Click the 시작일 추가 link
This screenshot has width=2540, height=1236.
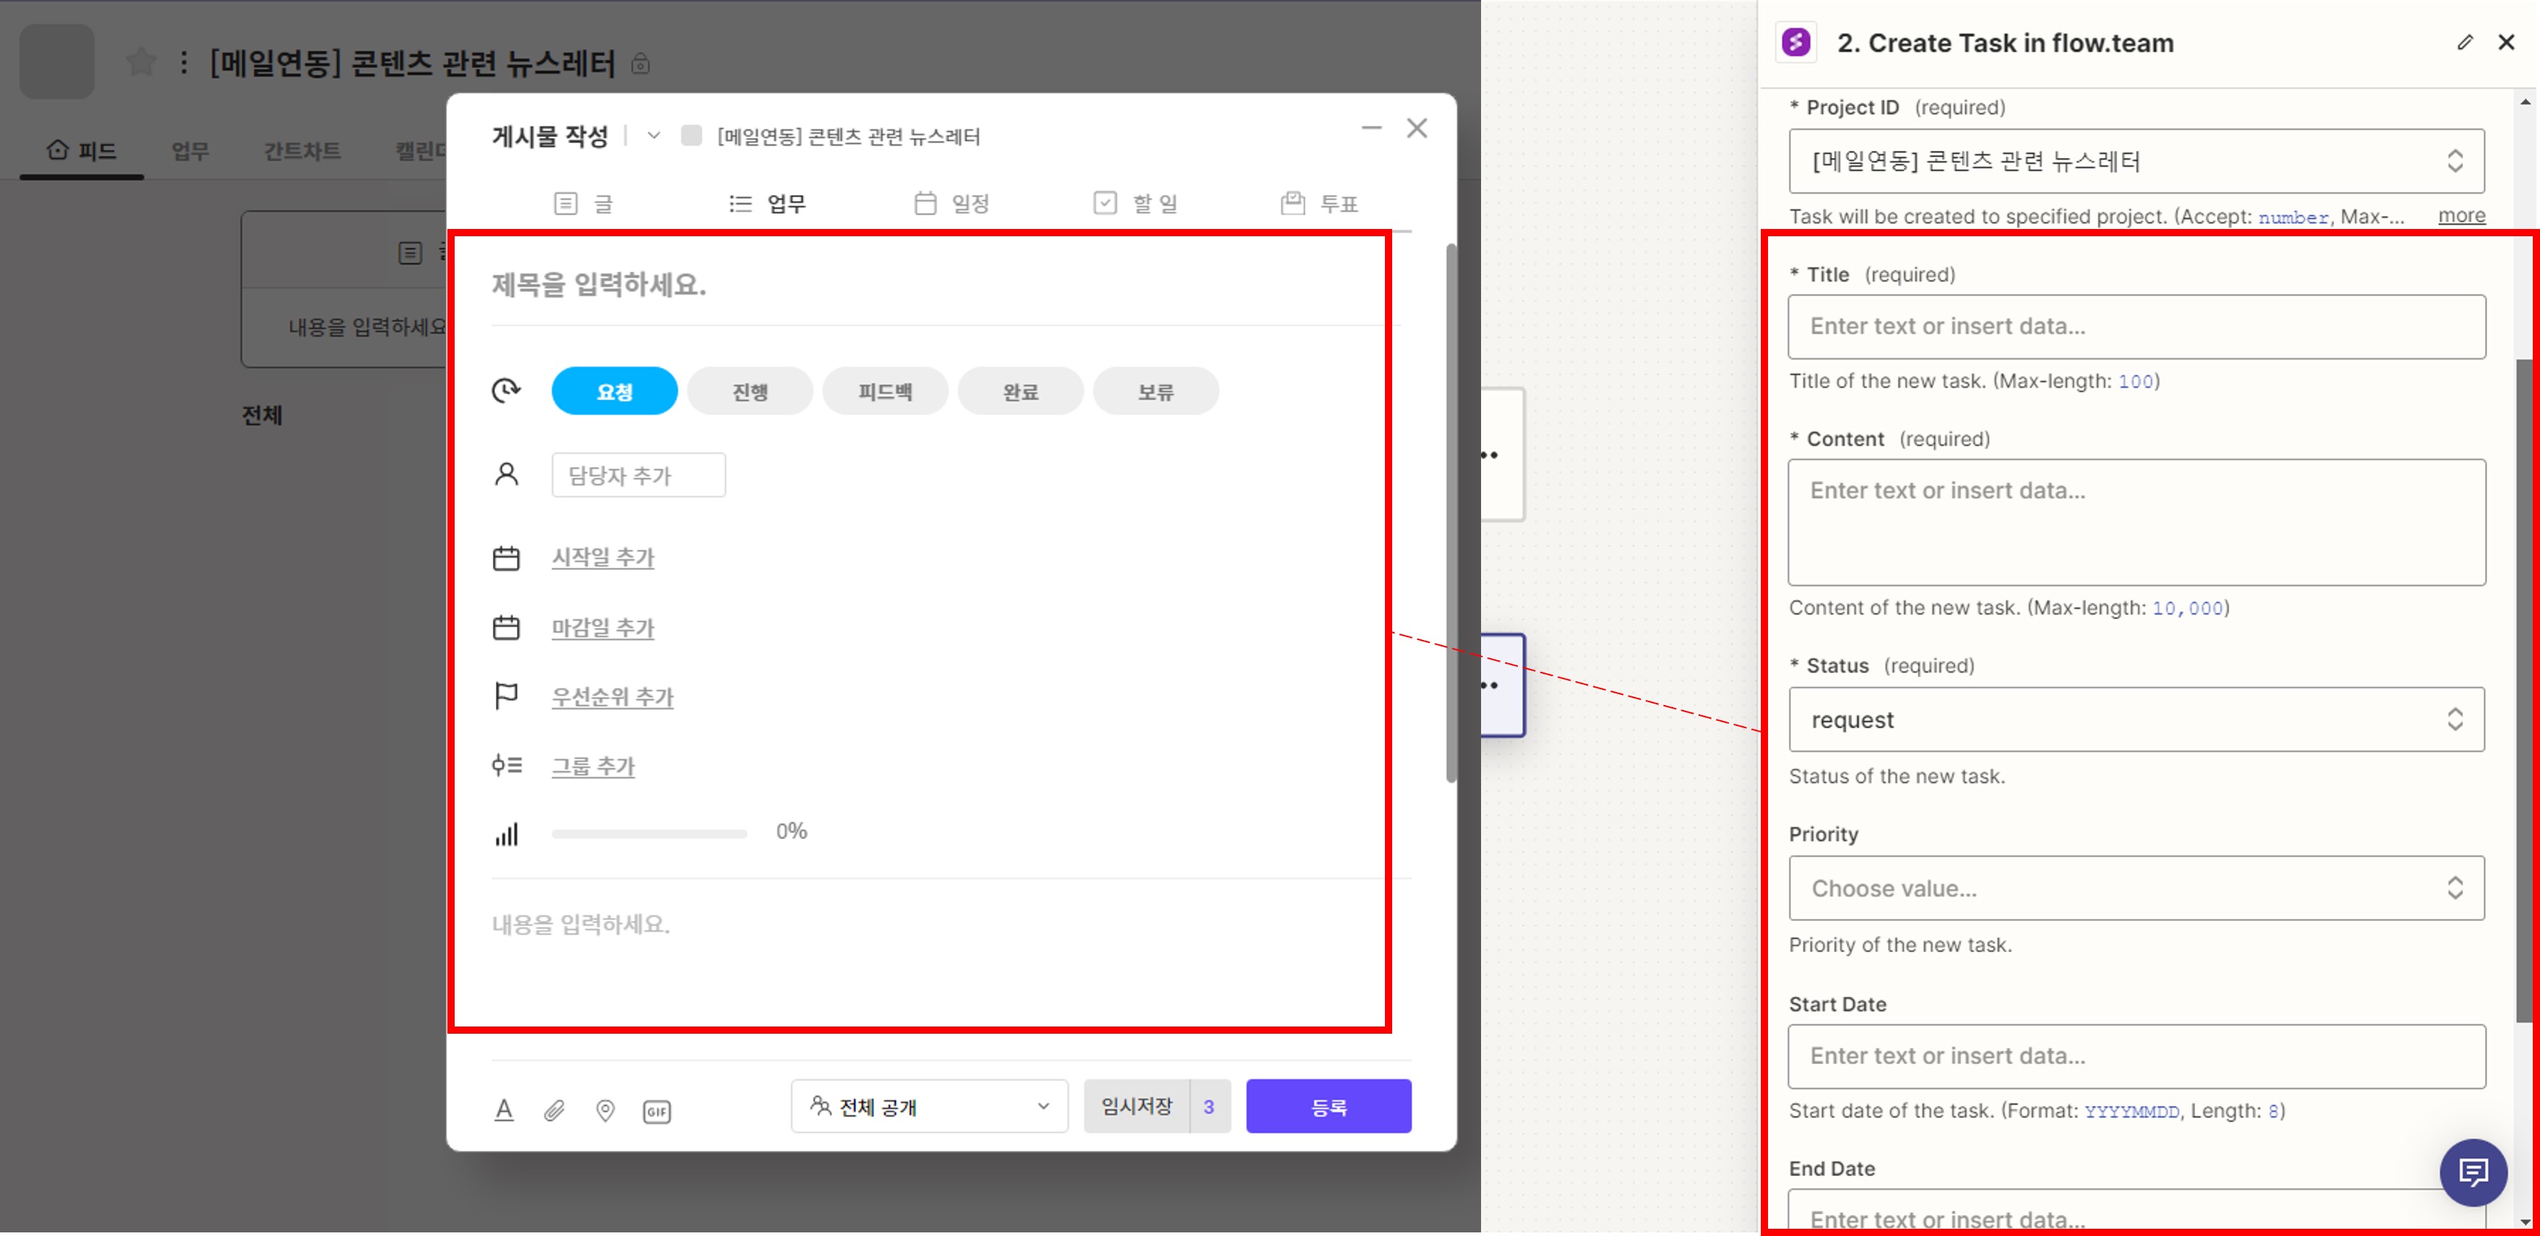602,558
